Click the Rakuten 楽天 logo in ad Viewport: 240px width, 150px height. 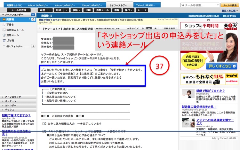point(230,26)
